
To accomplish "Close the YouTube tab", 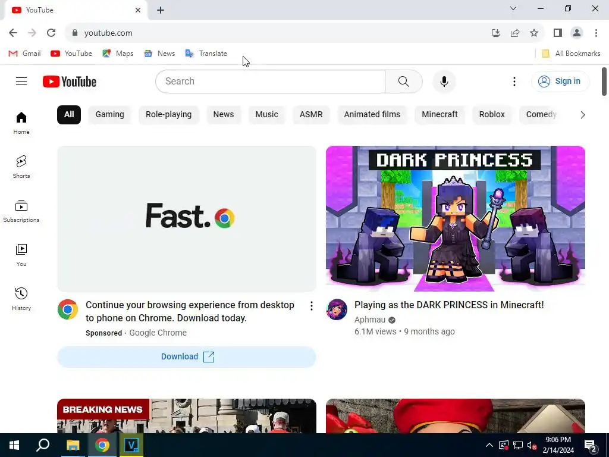I will coord(138,10).
